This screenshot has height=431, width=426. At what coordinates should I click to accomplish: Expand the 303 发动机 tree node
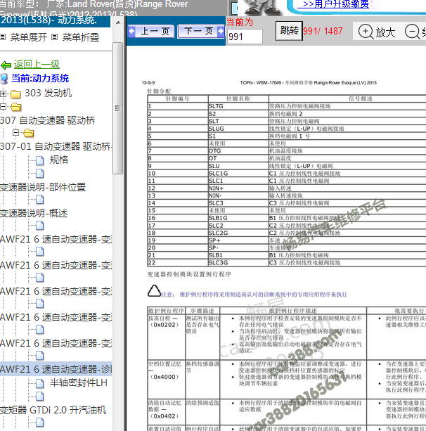[x=3, y=94]
